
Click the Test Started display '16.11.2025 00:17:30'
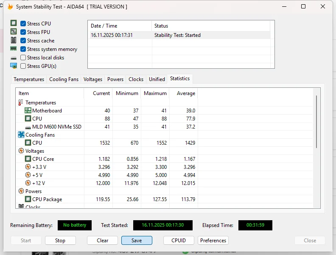(x=162, y=225)
